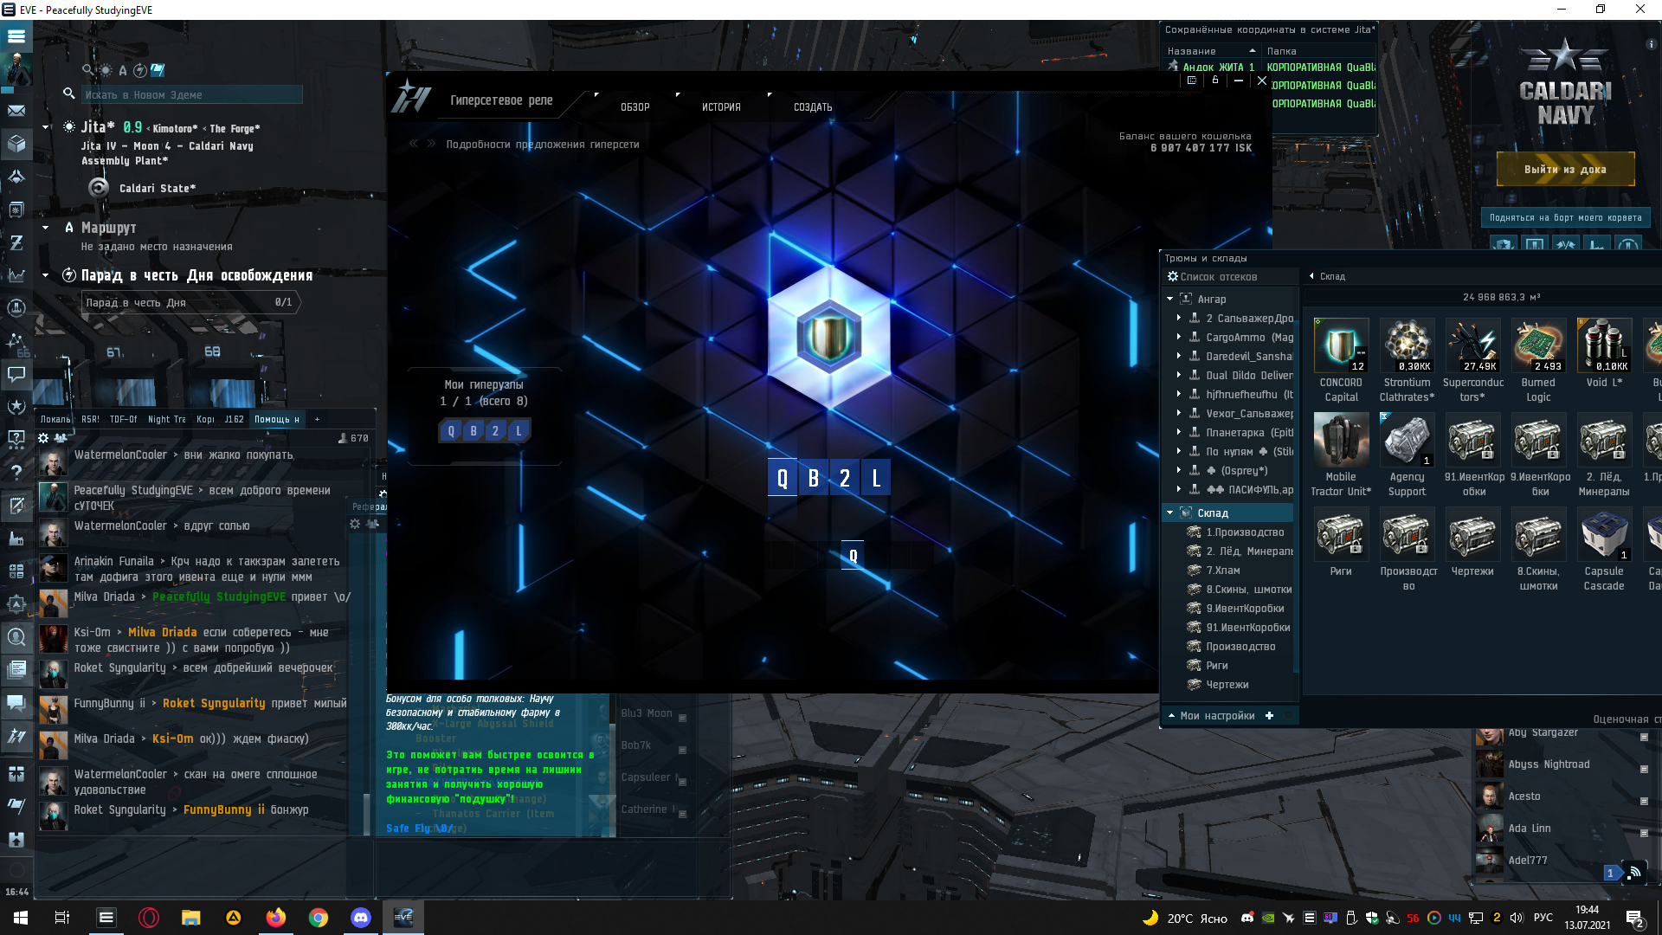Viewport: 1662px width, 935px height.
Task: Open the Industry factory icon in Neocom
Action: 16,538
